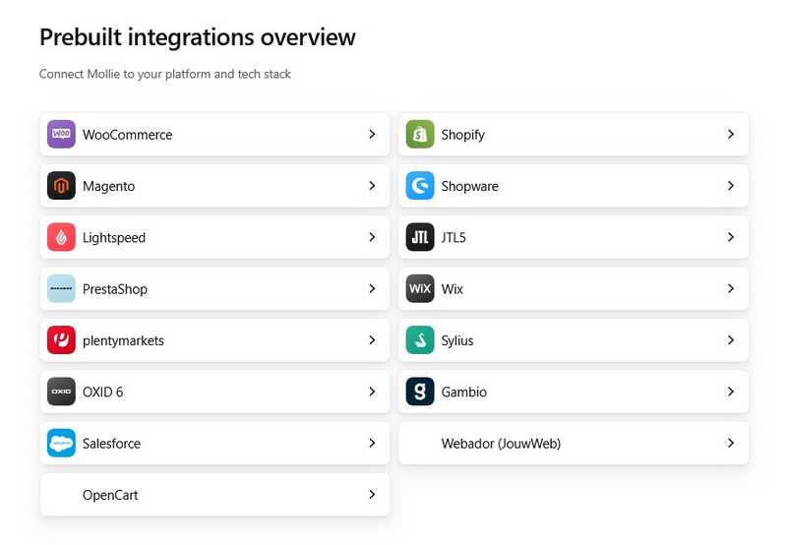
Task: Click the WooCommerce purple logo icon
Action: [61, 135]
